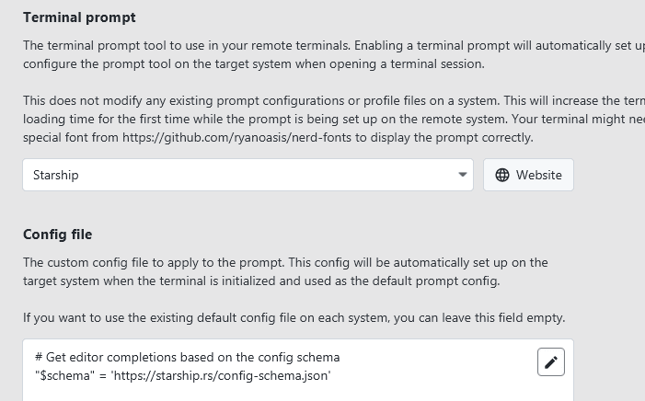Click the globe icon on Website button
Viewport: 645px width, 401px height.
click(502, 175)
